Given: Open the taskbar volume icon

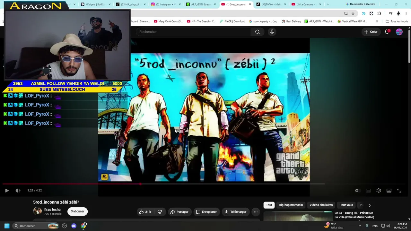Looking at the screenshot, I should [x=388, y=226].
